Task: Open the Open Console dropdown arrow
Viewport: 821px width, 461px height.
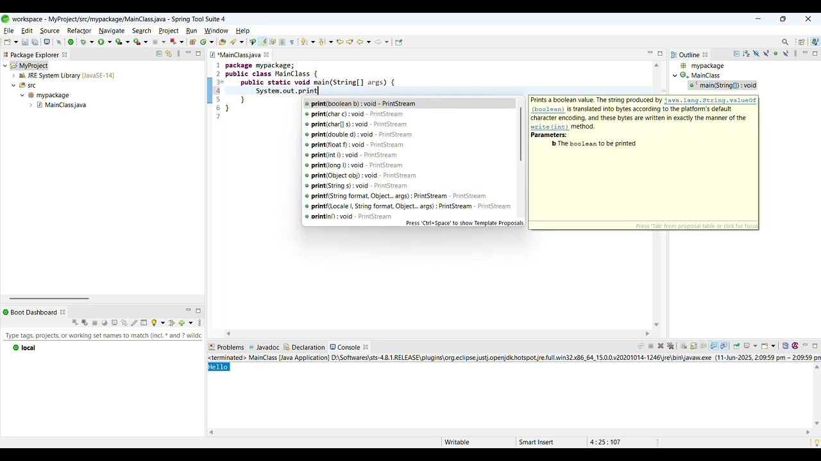Action: coord(774,346)
